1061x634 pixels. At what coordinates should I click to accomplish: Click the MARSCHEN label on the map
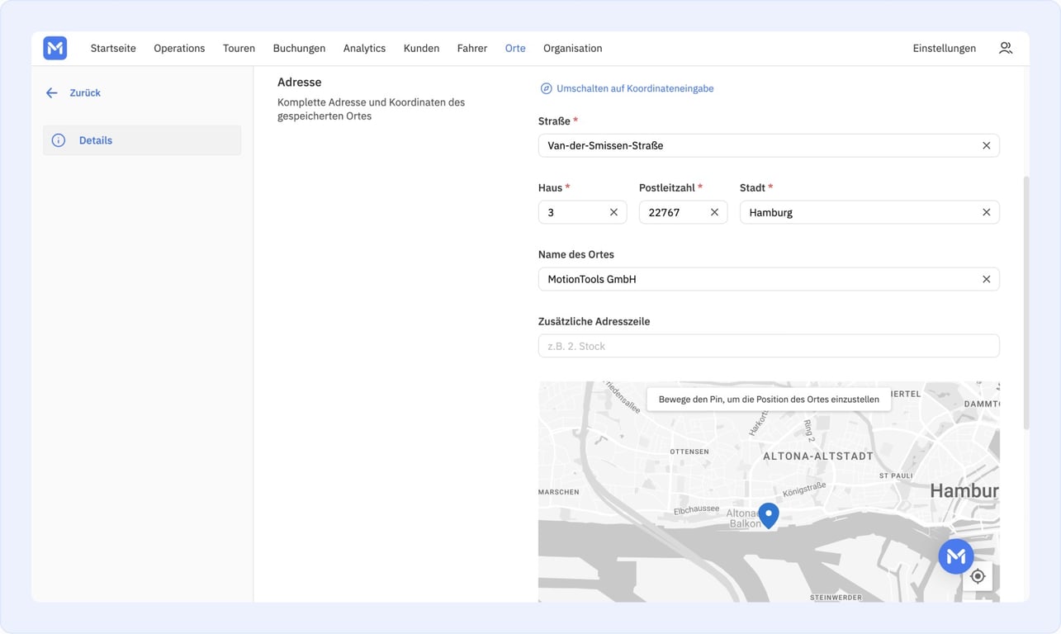click(559, 492)
